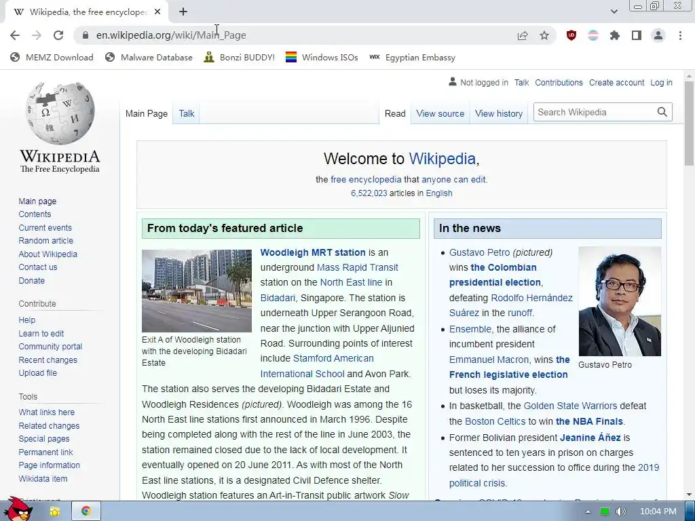The image size is (695, 521).
Task: Open Current events in sidebar
Action: coord(45,228)
